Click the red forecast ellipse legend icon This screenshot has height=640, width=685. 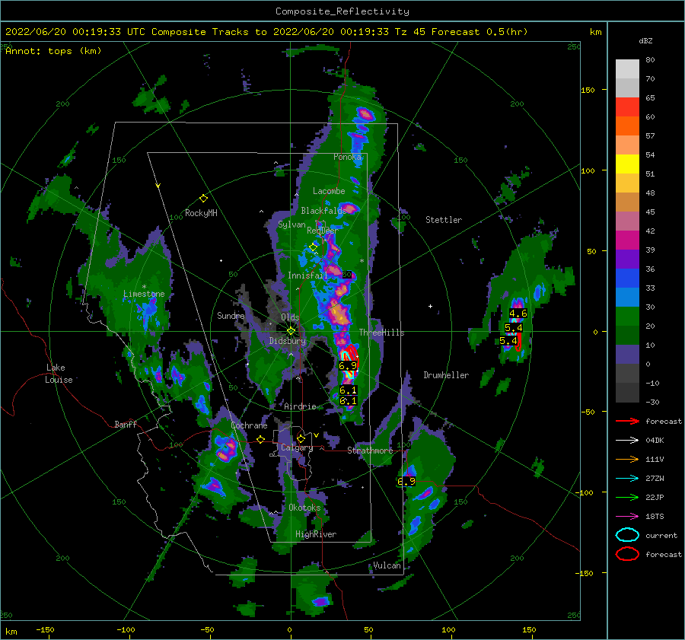pyautogui.click(x=627, y=554)
